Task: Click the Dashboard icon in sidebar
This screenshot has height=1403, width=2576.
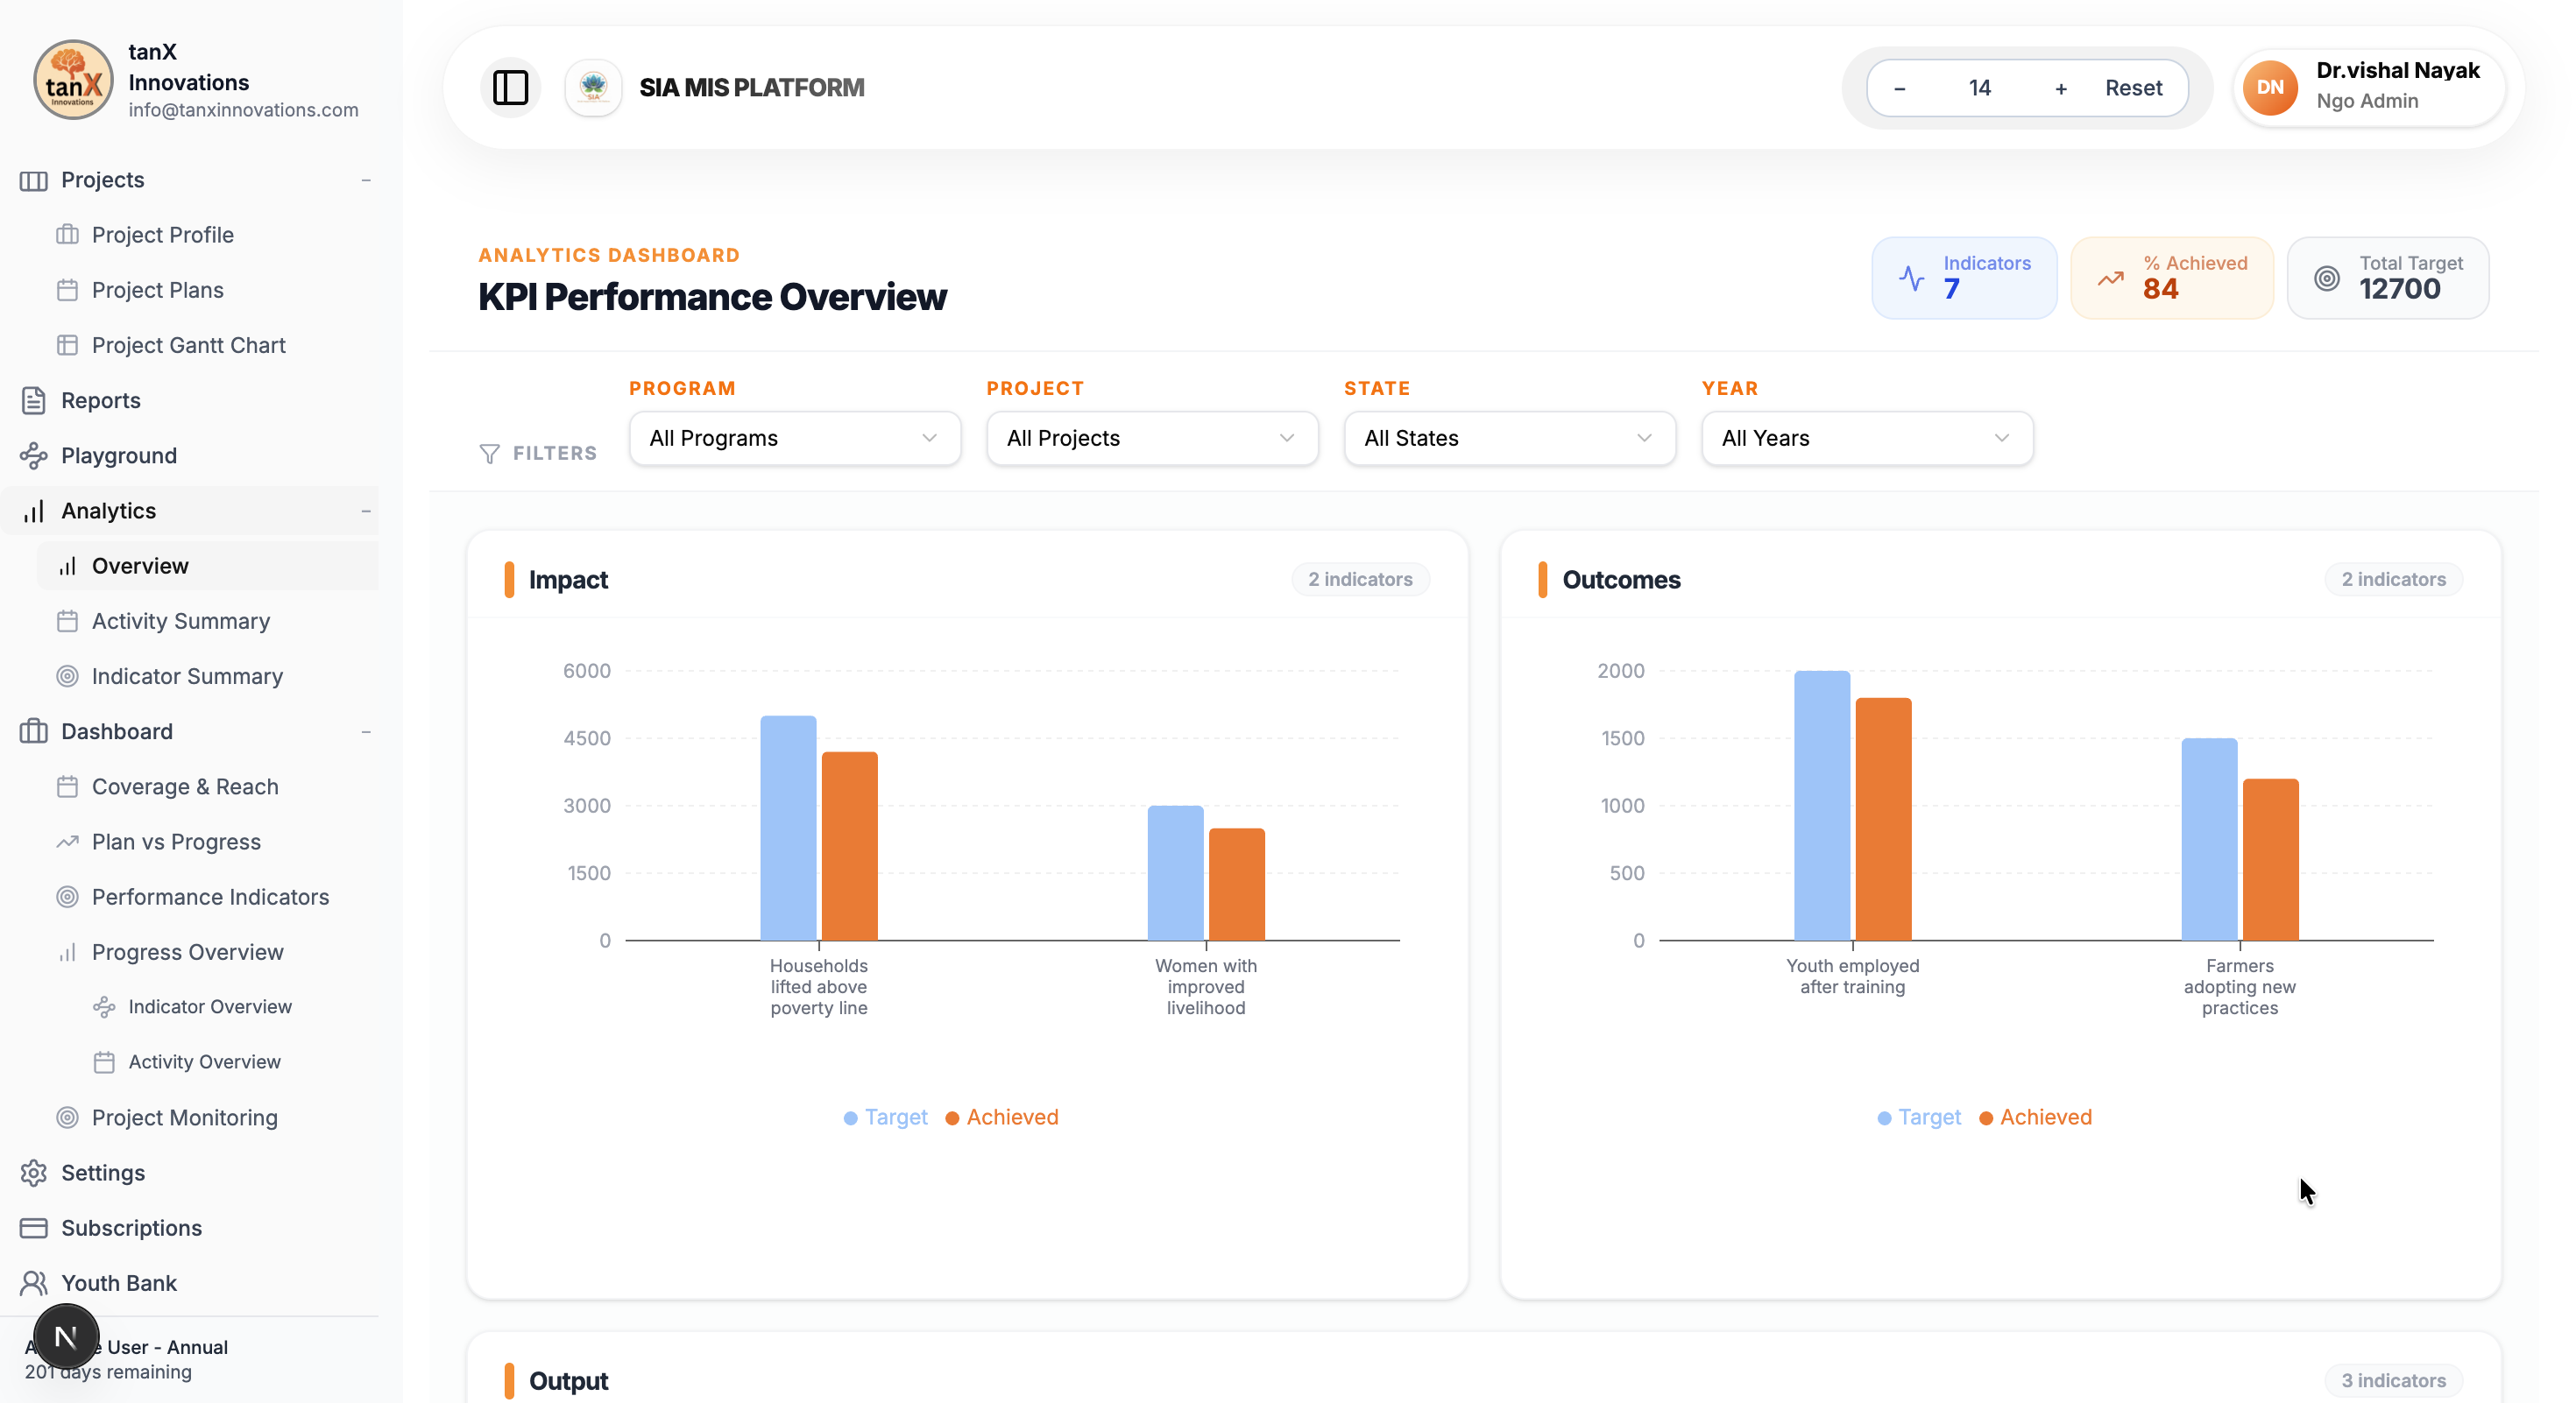Action: [x=34, y=731]
